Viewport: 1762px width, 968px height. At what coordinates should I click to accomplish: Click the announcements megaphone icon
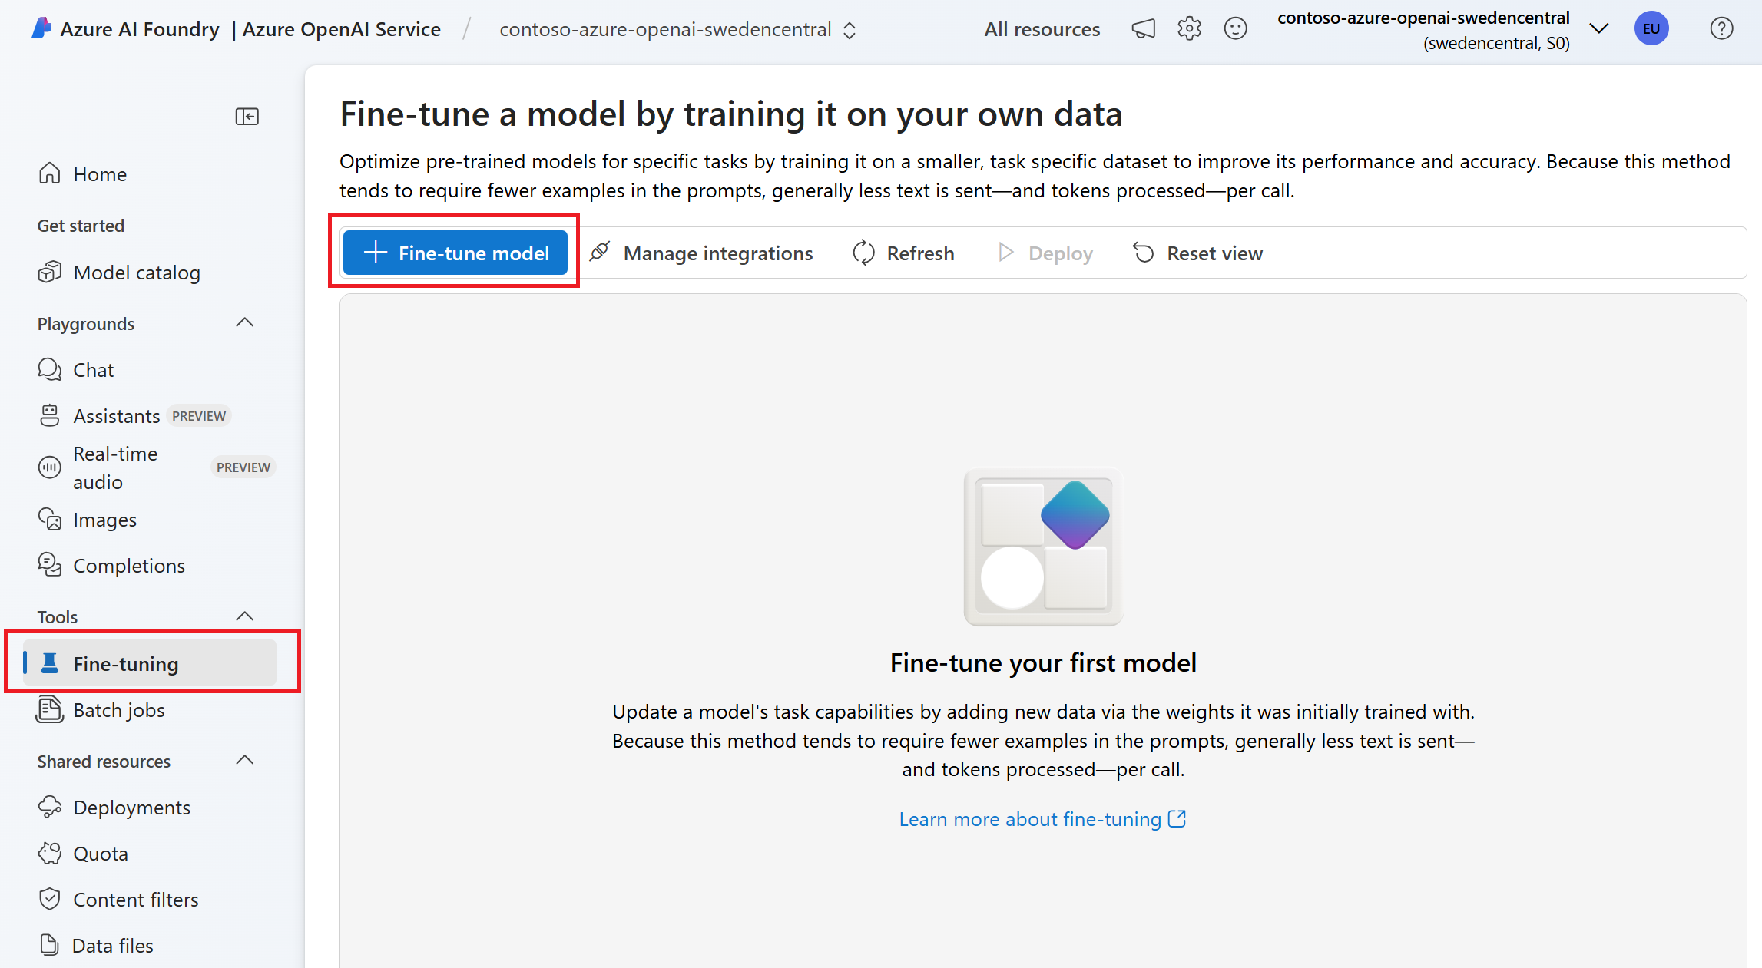pos(1143,29)
